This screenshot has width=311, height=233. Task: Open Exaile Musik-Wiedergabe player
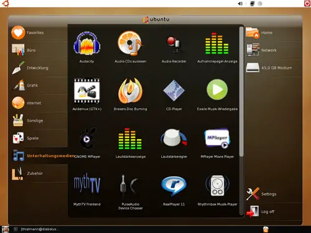217,94
